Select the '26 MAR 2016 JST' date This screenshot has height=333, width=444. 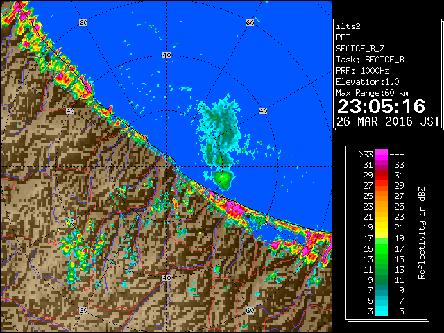coord(388,121)
